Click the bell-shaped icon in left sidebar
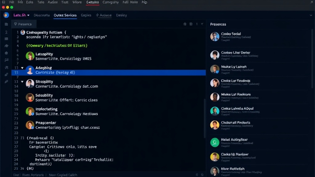 click(x=6, y=46)
